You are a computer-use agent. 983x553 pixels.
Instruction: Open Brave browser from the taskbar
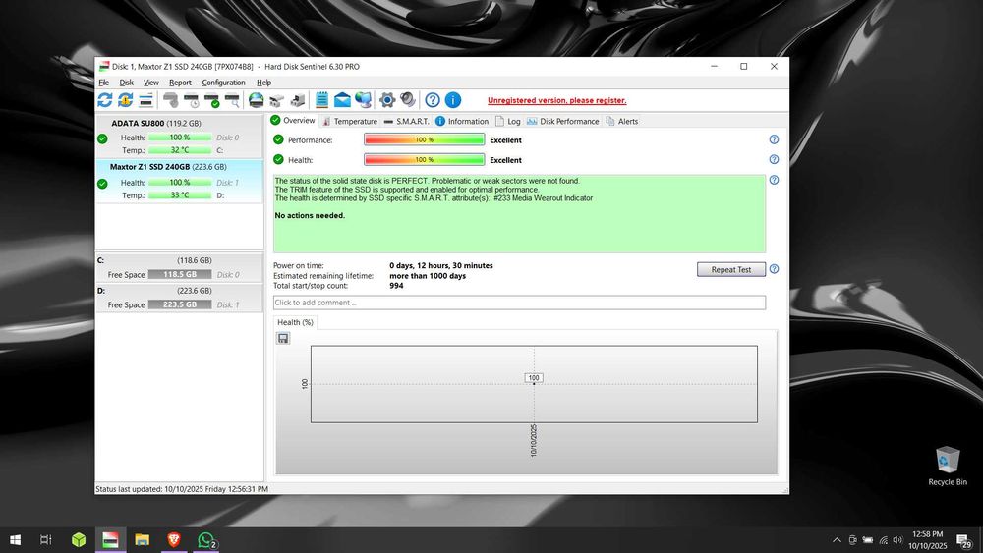[x=174, y=539]
